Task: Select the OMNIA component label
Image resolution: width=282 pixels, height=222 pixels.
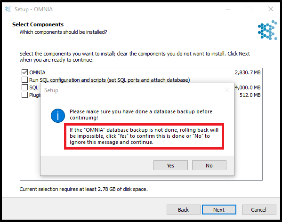Action: [x=37, y=72]
